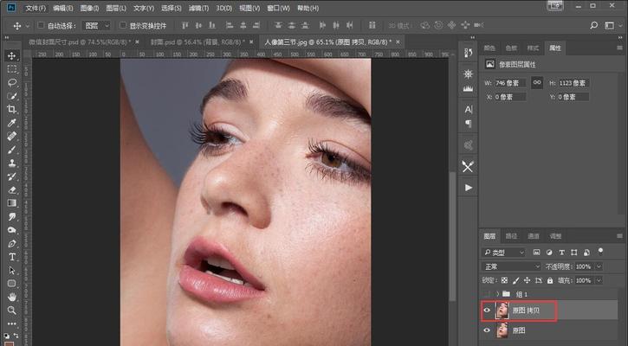
Task: Open the 图层 auto-select dropdown
Action: pyautogui.click(x=96, y=26)
